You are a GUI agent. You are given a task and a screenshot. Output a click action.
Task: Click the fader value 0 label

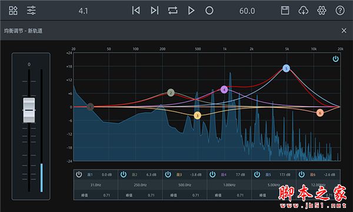(x=29, y=64)
